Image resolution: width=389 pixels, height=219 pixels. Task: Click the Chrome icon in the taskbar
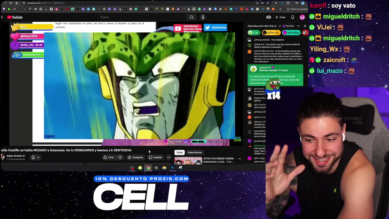click(148, 168)
